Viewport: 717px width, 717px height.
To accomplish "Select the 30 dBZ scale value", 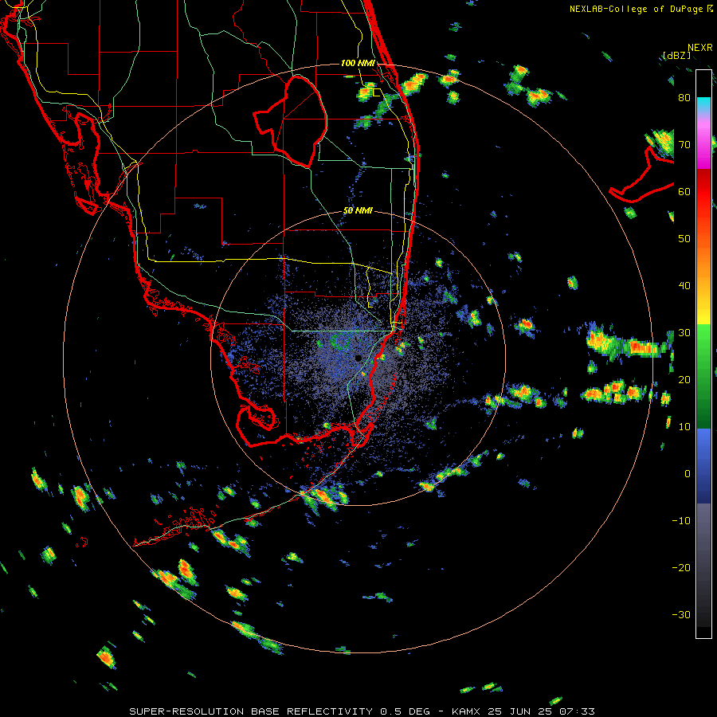I will 684,333.
